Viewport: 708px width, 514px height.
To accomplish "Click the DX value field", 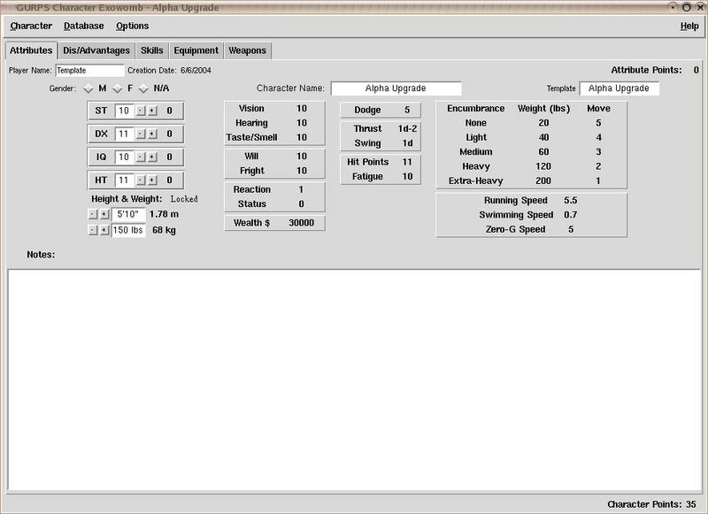I will [124, 134].
